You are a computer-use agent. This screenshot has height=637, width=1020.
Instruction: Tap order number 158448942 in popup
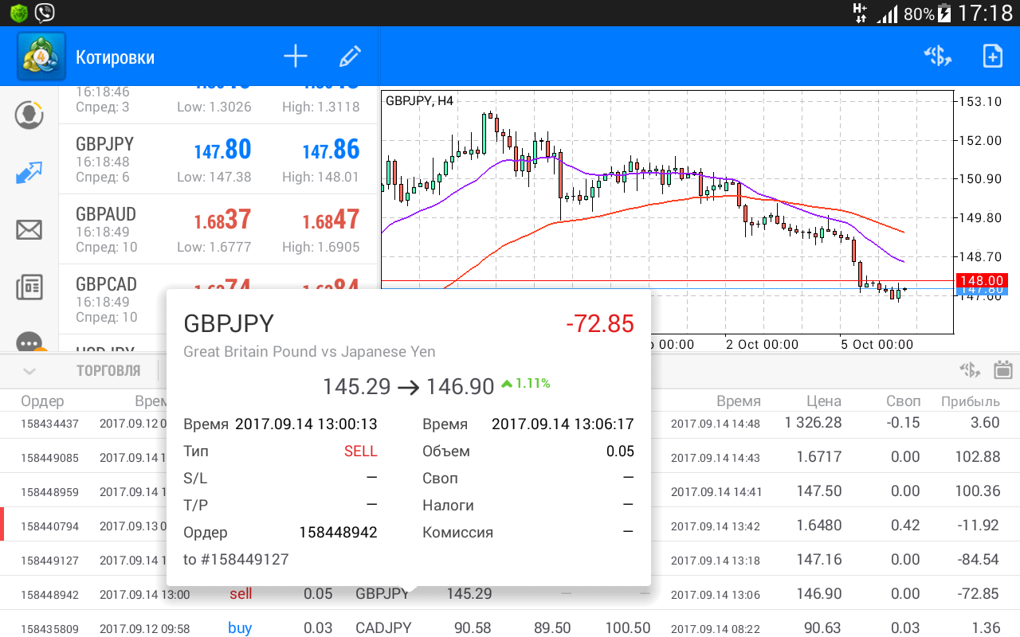(338, 532)
